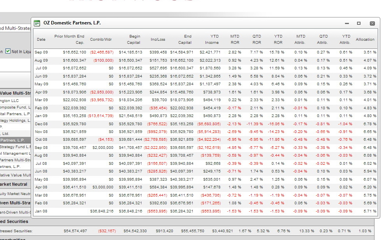Close the OZ Domestic Partners popup window
Image resolution: width=392 pixels, height=240 pixels.
point(372,23)
